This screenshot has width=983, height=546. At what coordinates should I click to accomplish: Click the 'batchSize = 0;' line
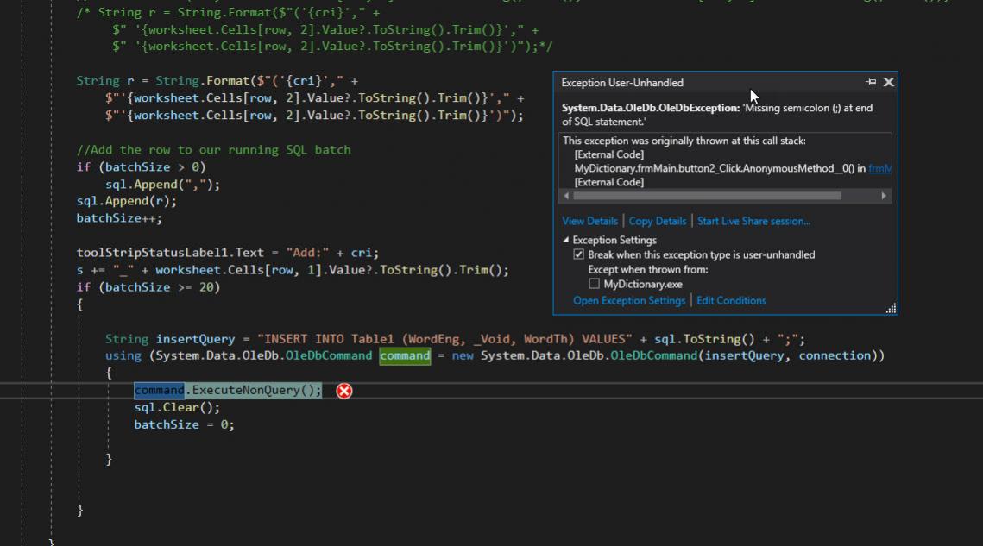184,425
